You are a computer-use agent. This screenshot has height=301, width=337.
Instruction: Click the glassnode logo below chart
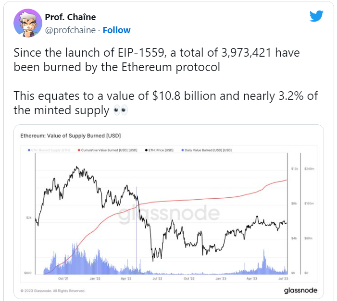299,290
